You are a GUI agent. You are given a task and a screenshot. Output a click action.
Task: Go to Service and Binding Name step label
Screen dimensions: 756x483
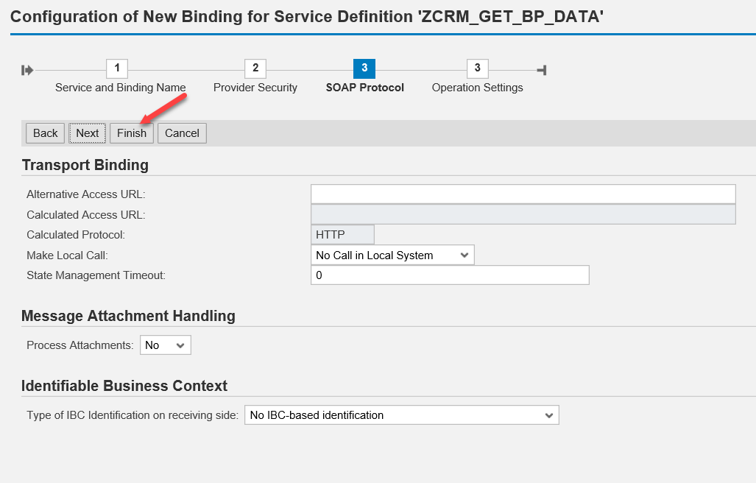[120, 88]
